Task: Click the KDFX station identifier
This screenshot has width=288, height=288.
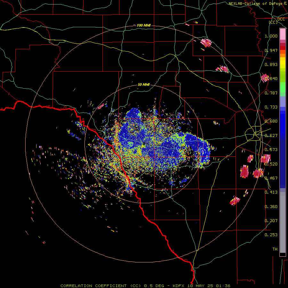Action: (179, 286)
